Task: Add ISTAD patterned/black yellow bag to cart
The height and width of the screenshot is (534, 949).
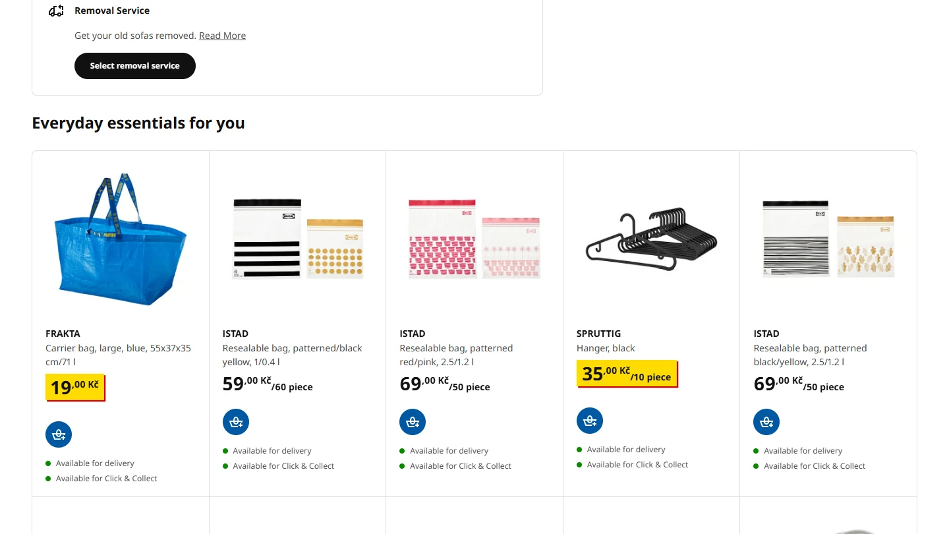Action: (236, 422)
